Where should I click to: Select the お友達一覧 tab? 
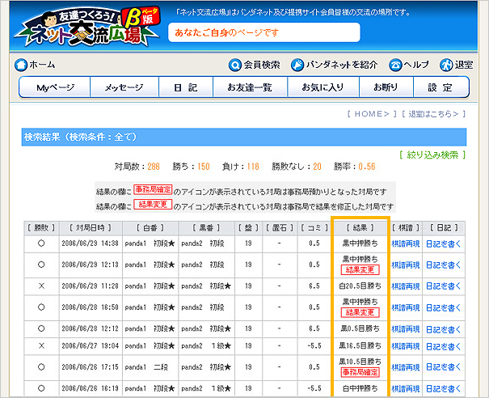pos(249,87)
